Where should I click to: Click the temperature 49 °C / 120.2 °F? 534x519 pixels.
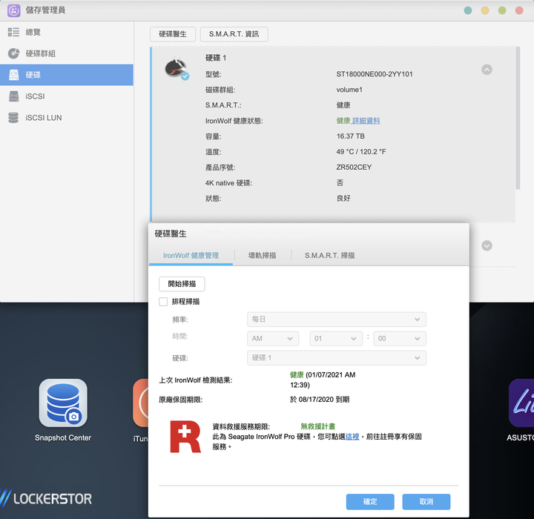[361, 151]
